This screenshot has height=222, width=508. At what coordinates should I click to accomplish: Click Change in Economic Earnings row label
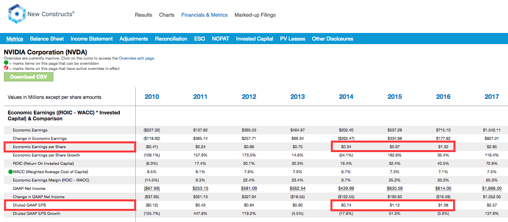pyautogui.click(x=39, y=139)
